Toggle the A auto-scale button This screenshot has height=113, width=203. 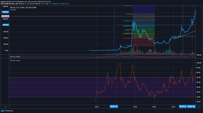point(199,107)
